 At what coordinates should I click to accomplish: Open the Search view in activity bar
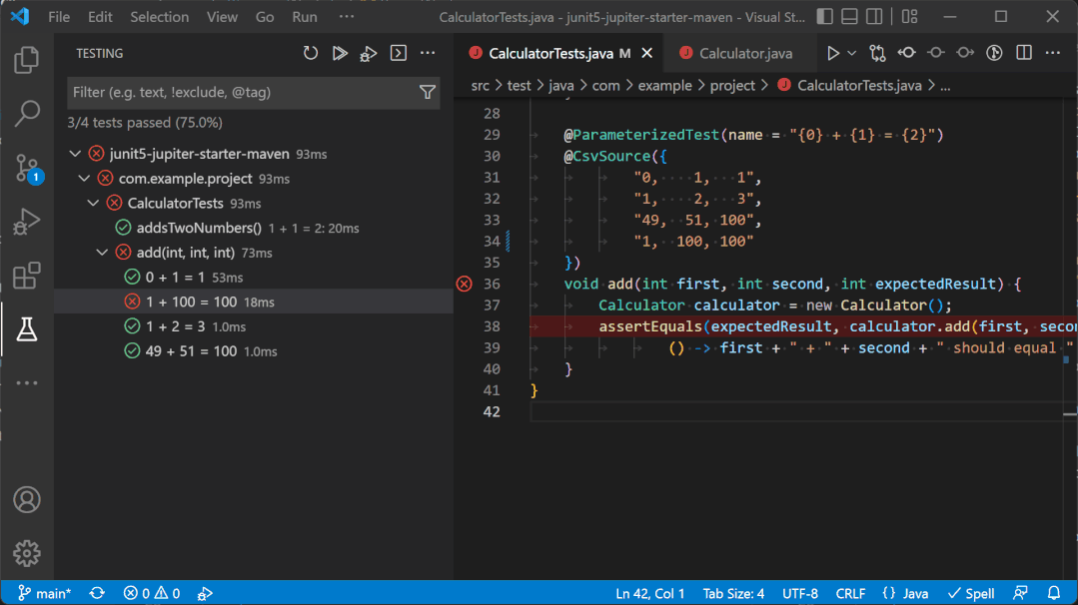[x=27, y=113]
